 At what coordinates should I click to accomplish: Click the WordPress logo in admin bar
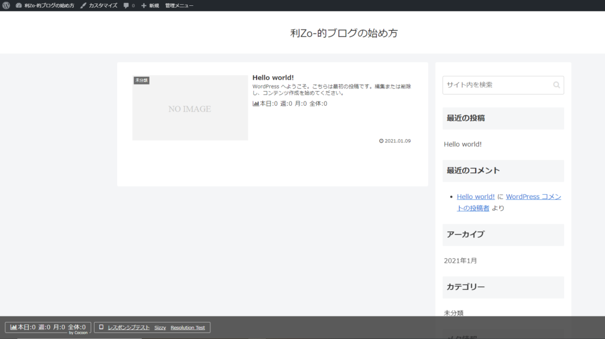(x=6, y=5)
